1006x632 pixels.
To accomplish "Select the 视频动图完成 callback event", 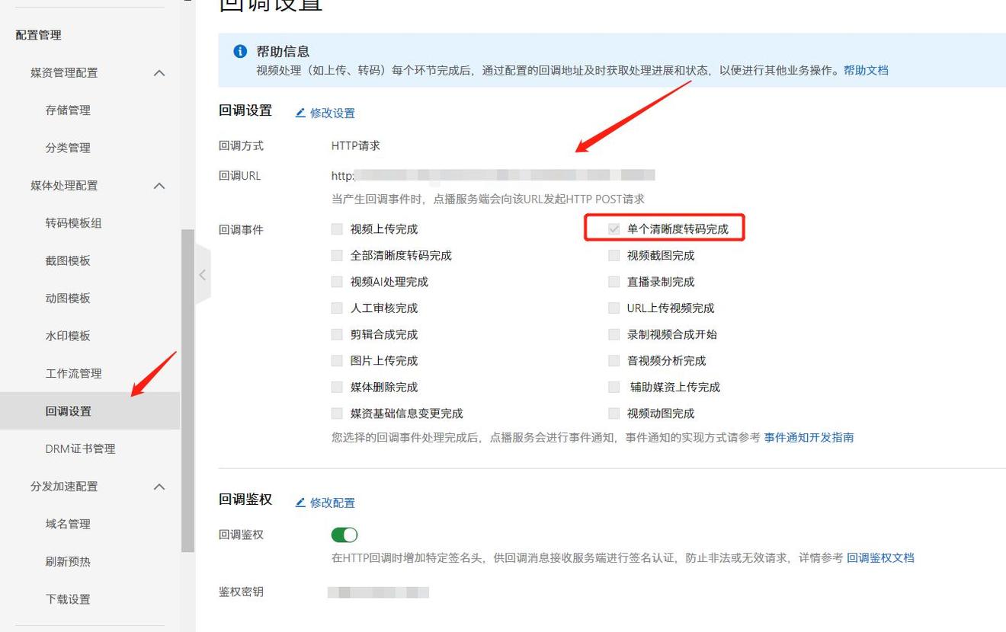I will click(x=614, y=413).
